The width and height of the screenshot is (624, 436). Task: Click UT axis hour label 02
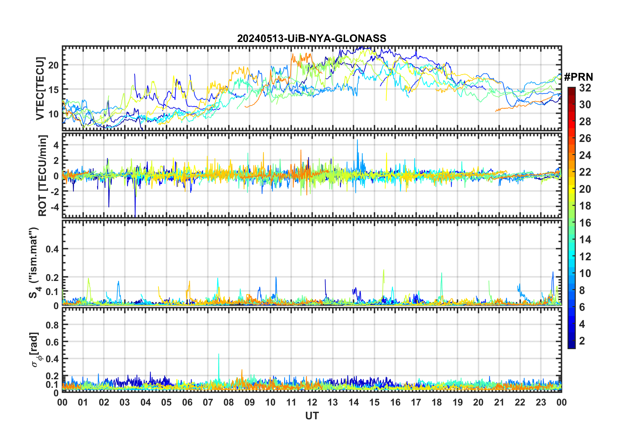pyautogui.click(x=104, y=403)
